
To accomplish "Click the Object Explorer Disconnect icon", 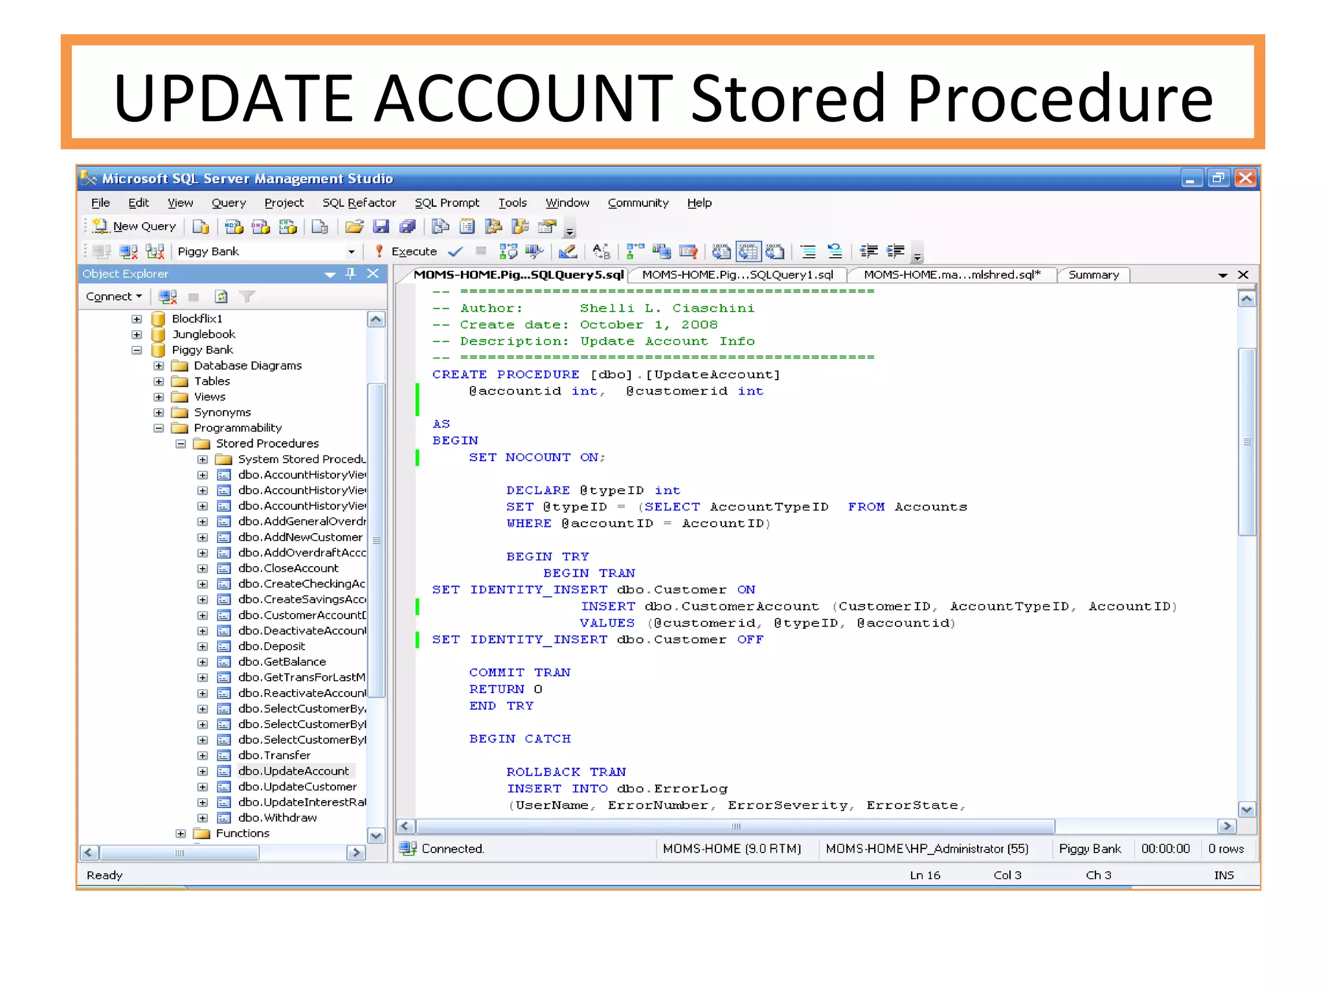I will pyautogui.click(x=168, y=297).
